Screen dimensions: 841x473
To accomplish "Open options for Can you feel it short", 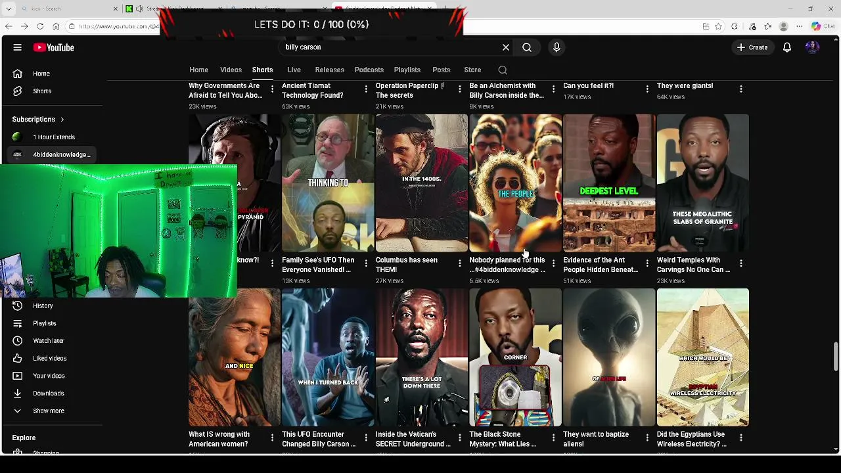I will (x=647, y=89).
